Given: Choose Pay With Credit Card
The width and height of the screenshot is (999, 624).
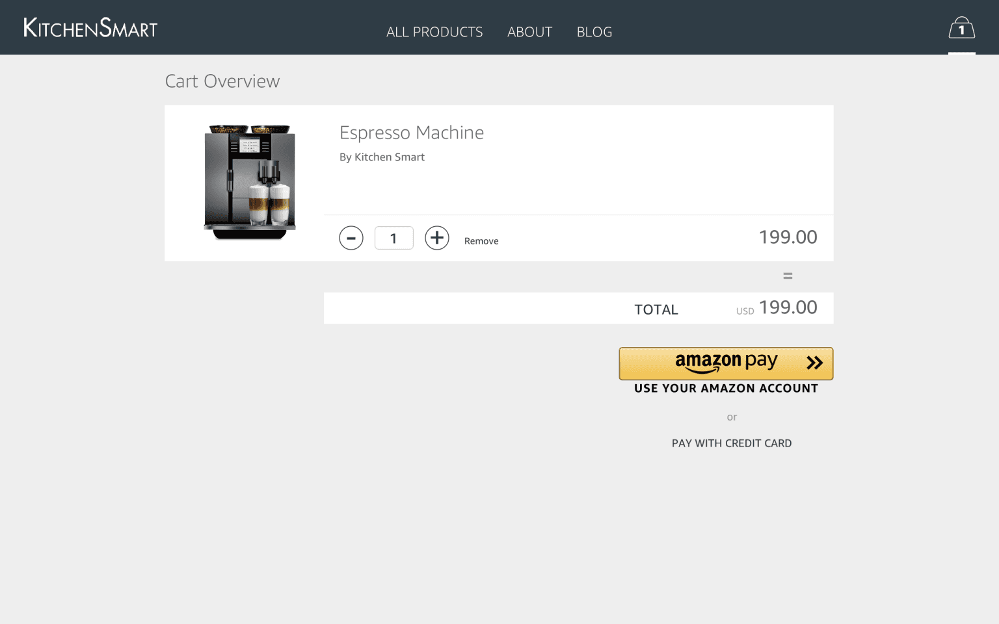Looking at the screenshot, I should point(732,443).
